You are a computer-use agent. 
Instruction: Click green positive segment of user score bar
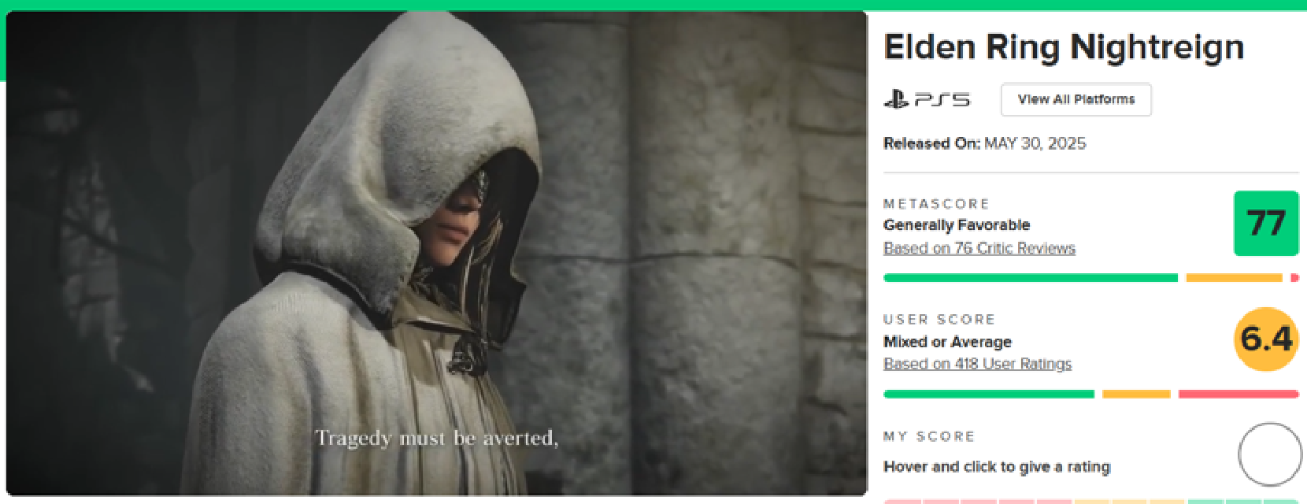point(989,394)
